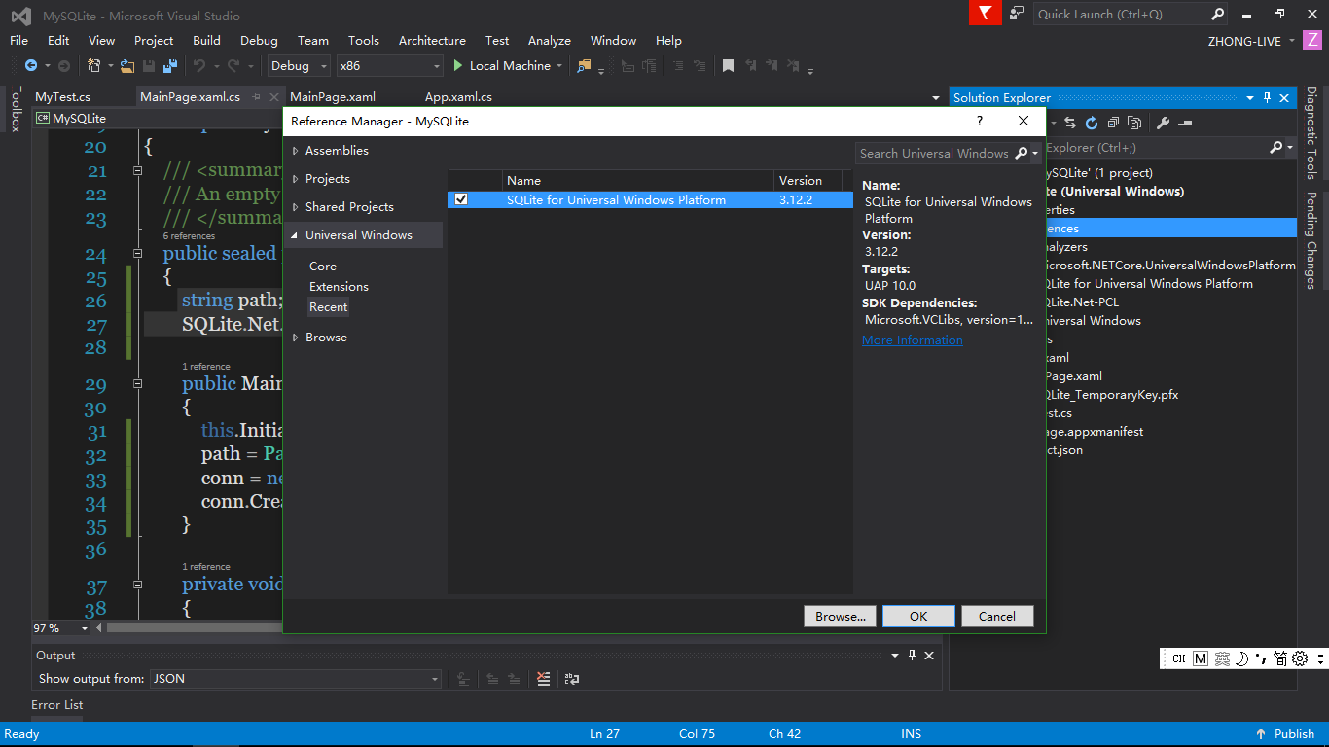Open the Architecture menu
The height and width of the screenshot is (747, 1329).
[432, 41]
